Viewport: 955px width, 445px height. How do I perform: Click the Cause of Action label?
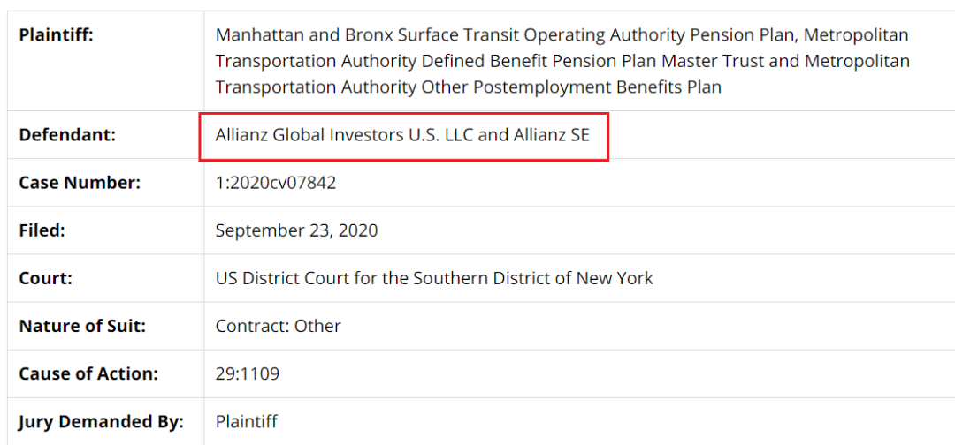(88, 373)
